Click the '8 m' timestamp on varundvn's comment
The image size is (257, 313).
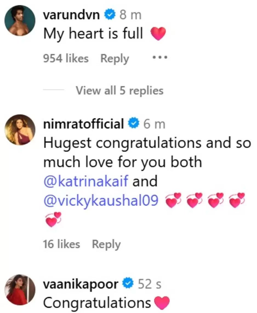131,16
